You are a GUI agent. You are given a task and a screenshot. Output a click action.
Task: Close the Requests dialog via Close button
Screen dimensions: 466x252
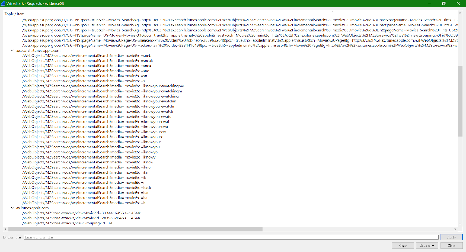(x=451, y=246)
